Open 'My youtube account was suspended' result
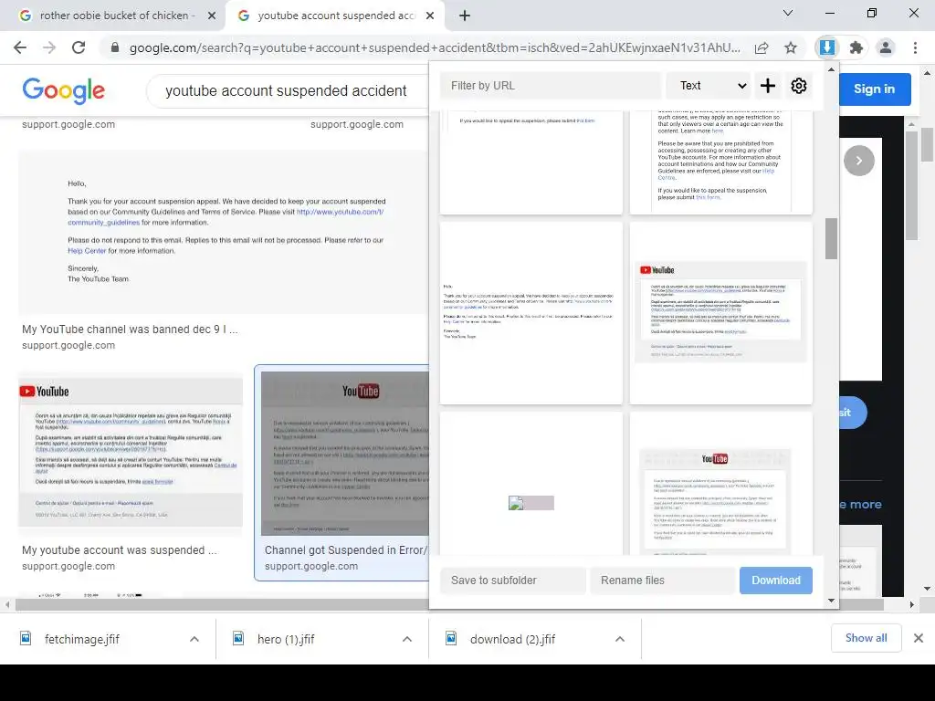935x701 pixels. point(120,550)
